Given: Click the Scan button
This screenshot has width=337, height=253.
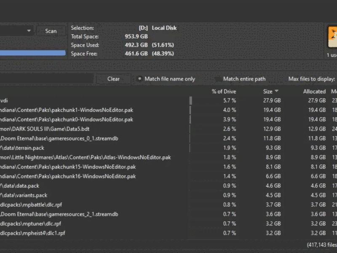Looking at the screenshot, I should point(51,31).
